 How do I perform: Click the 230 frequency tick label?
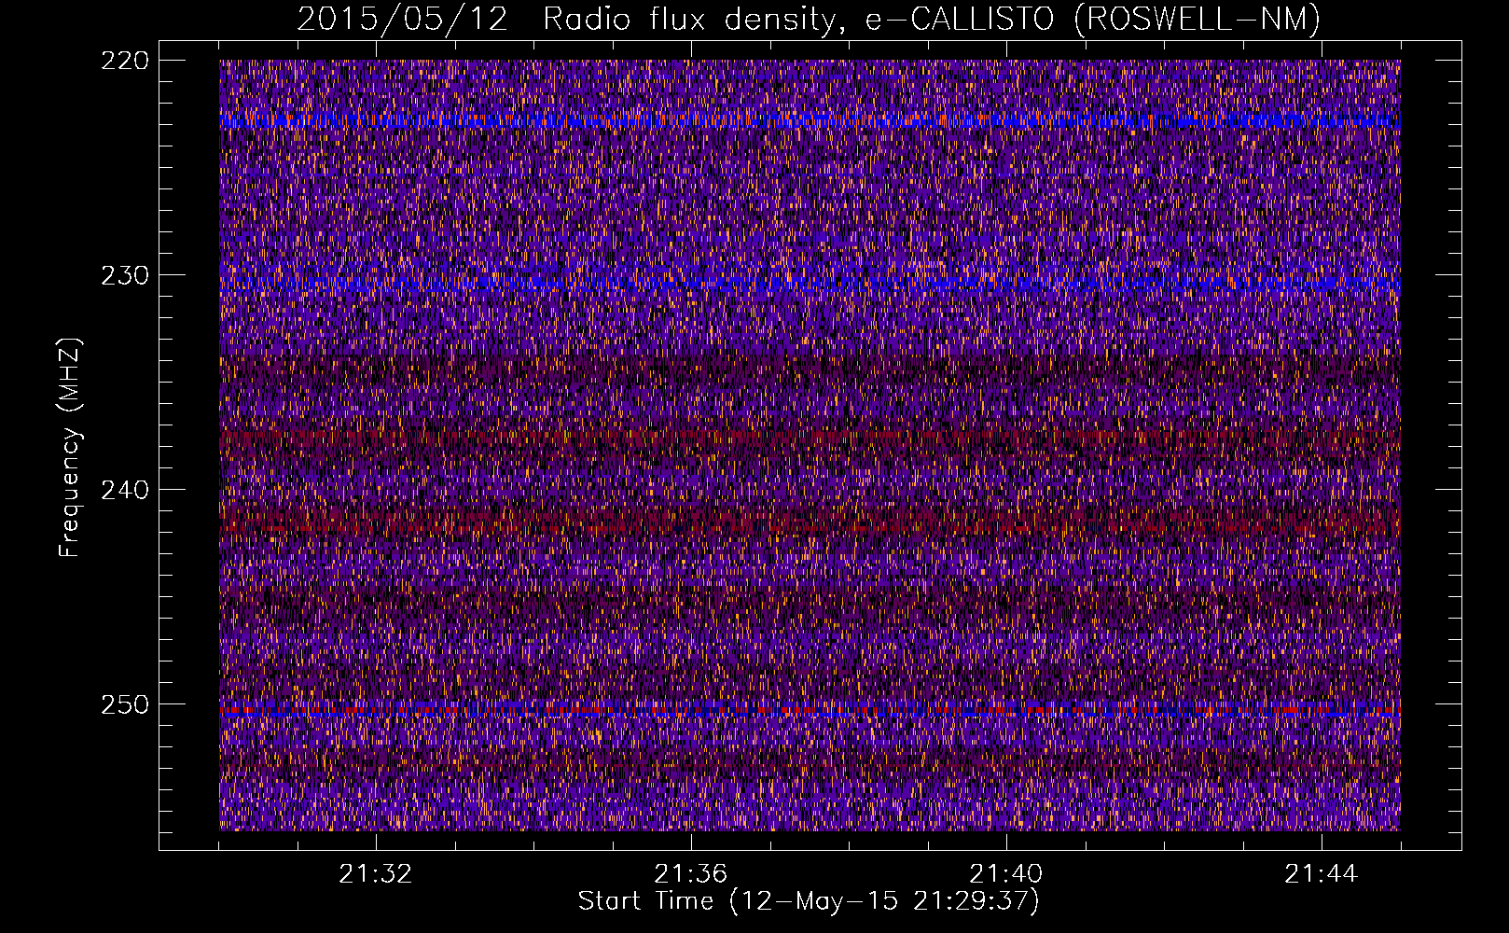[124, 275]
